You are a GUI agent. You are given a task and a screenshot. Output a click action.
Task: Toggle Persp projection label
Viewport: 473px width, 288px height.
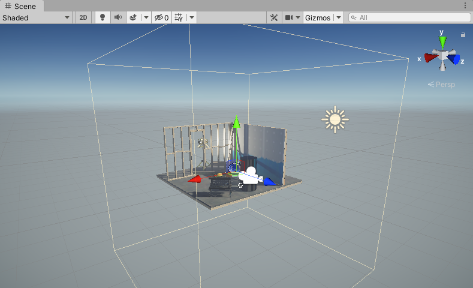click(x=441, y=85)
